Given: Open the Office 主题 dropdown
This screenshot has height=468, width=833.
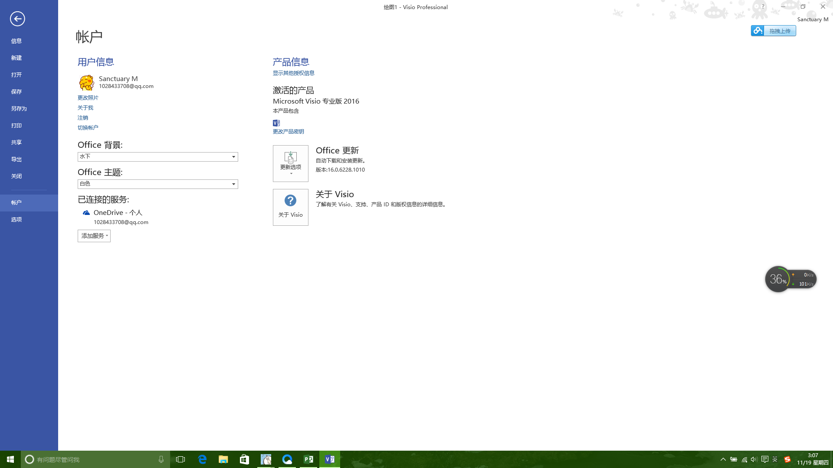Looking at the screenshot, I should (x=158, y=184).
